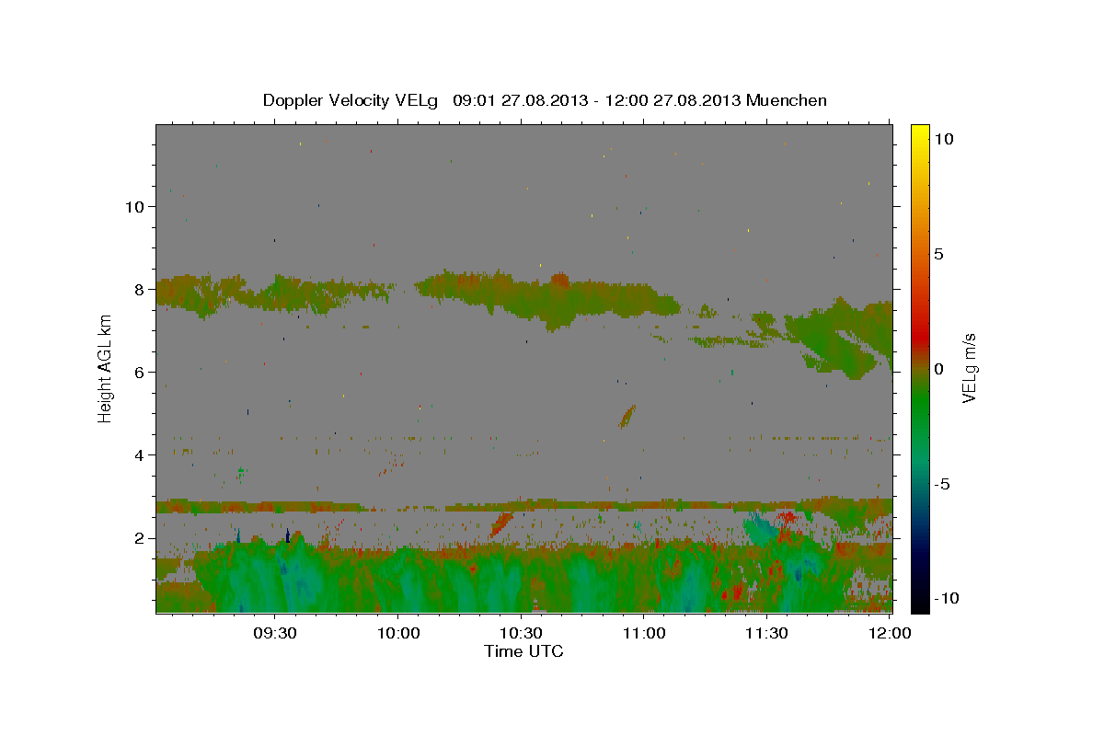Click the slanted orange streak near 2 km at 10:25

pos(501,523)
